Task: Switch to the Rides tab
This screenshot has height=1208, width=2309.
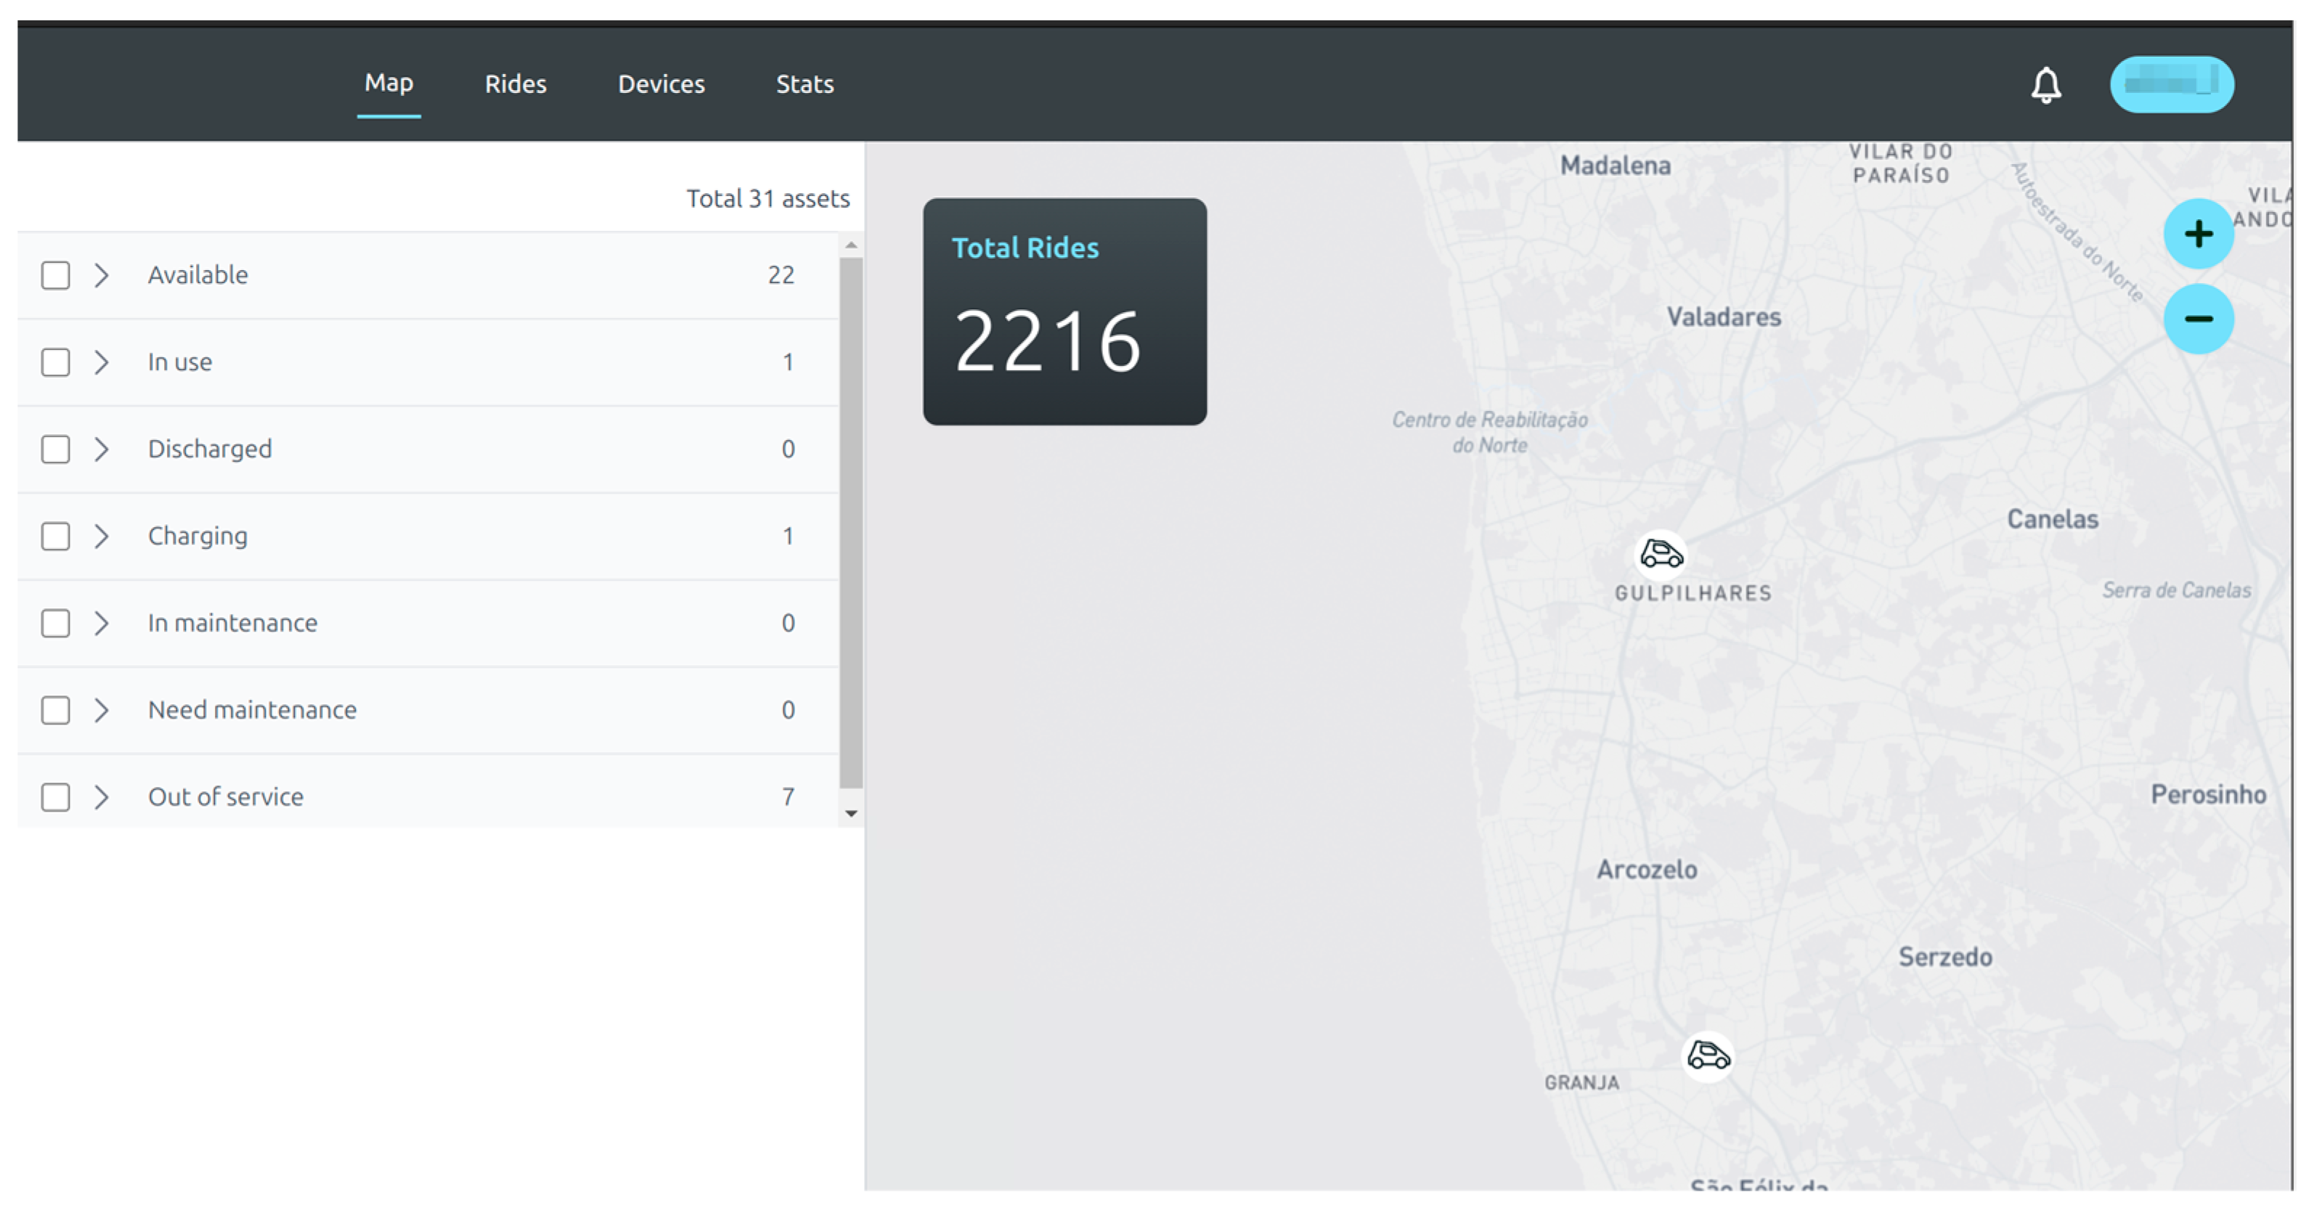Action: [516, 84]
